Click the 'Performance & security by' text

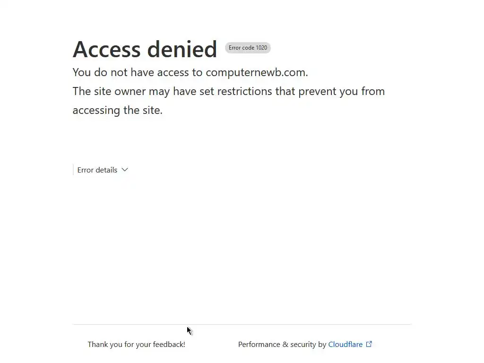click(x=282, y=344)
